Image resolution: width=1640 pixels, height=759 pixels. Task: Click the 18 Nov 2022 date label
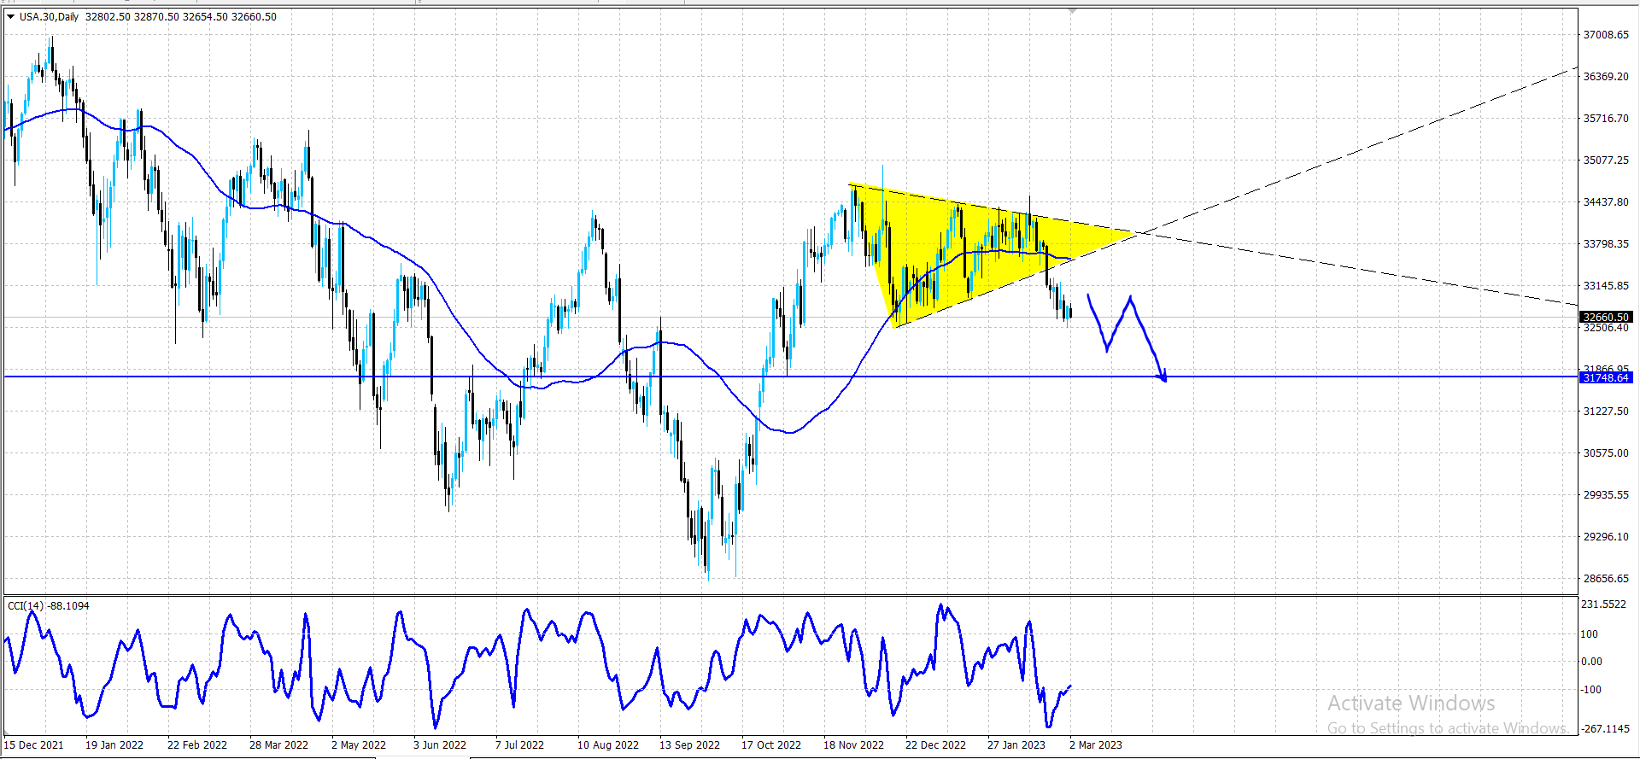(x=853, y=744)
